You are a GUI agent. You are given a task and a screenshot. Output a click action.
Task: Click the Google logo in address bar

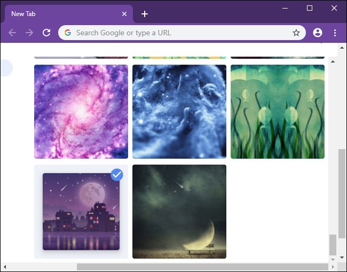pyautogui.click(x=68, y=33)
